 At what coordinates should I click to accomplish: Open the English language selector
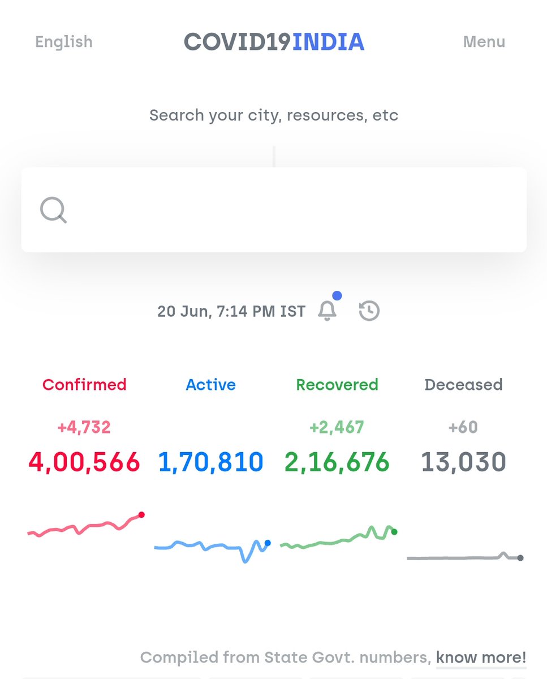(x=64, y=41)
